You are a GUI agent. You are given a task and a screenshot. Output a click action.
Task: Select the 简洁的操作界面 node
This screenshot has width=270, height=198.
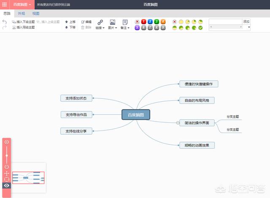point(197,123)
